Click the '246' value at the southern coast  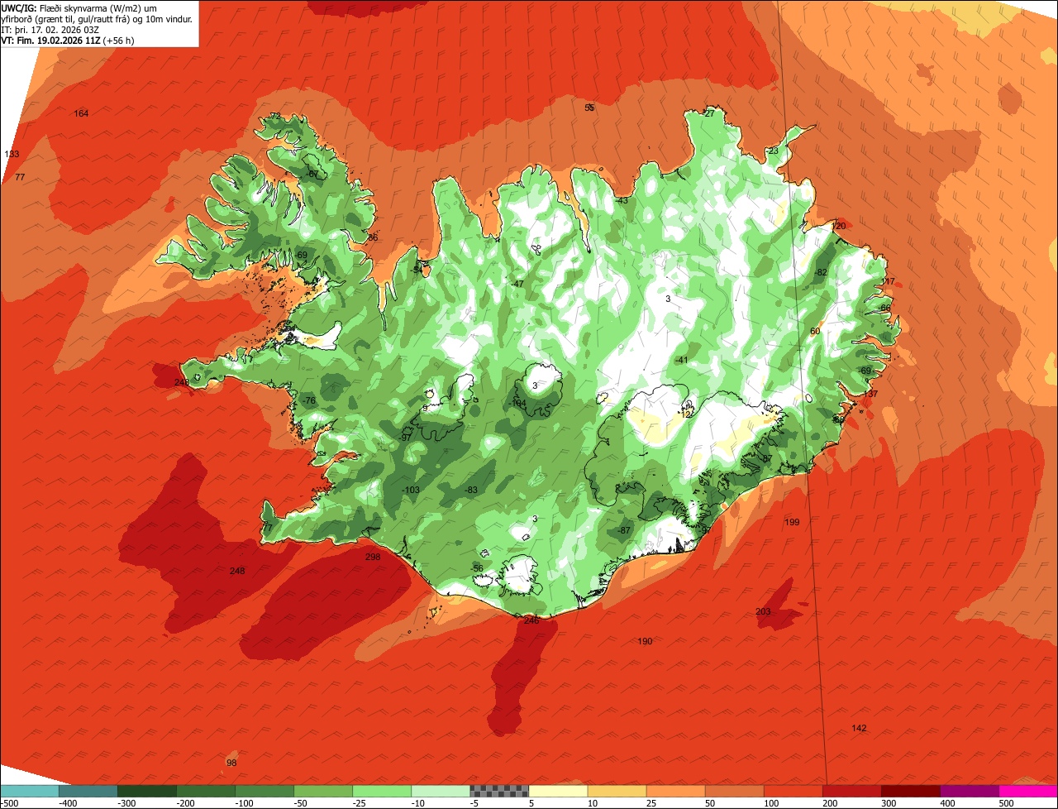pos(531,620)
